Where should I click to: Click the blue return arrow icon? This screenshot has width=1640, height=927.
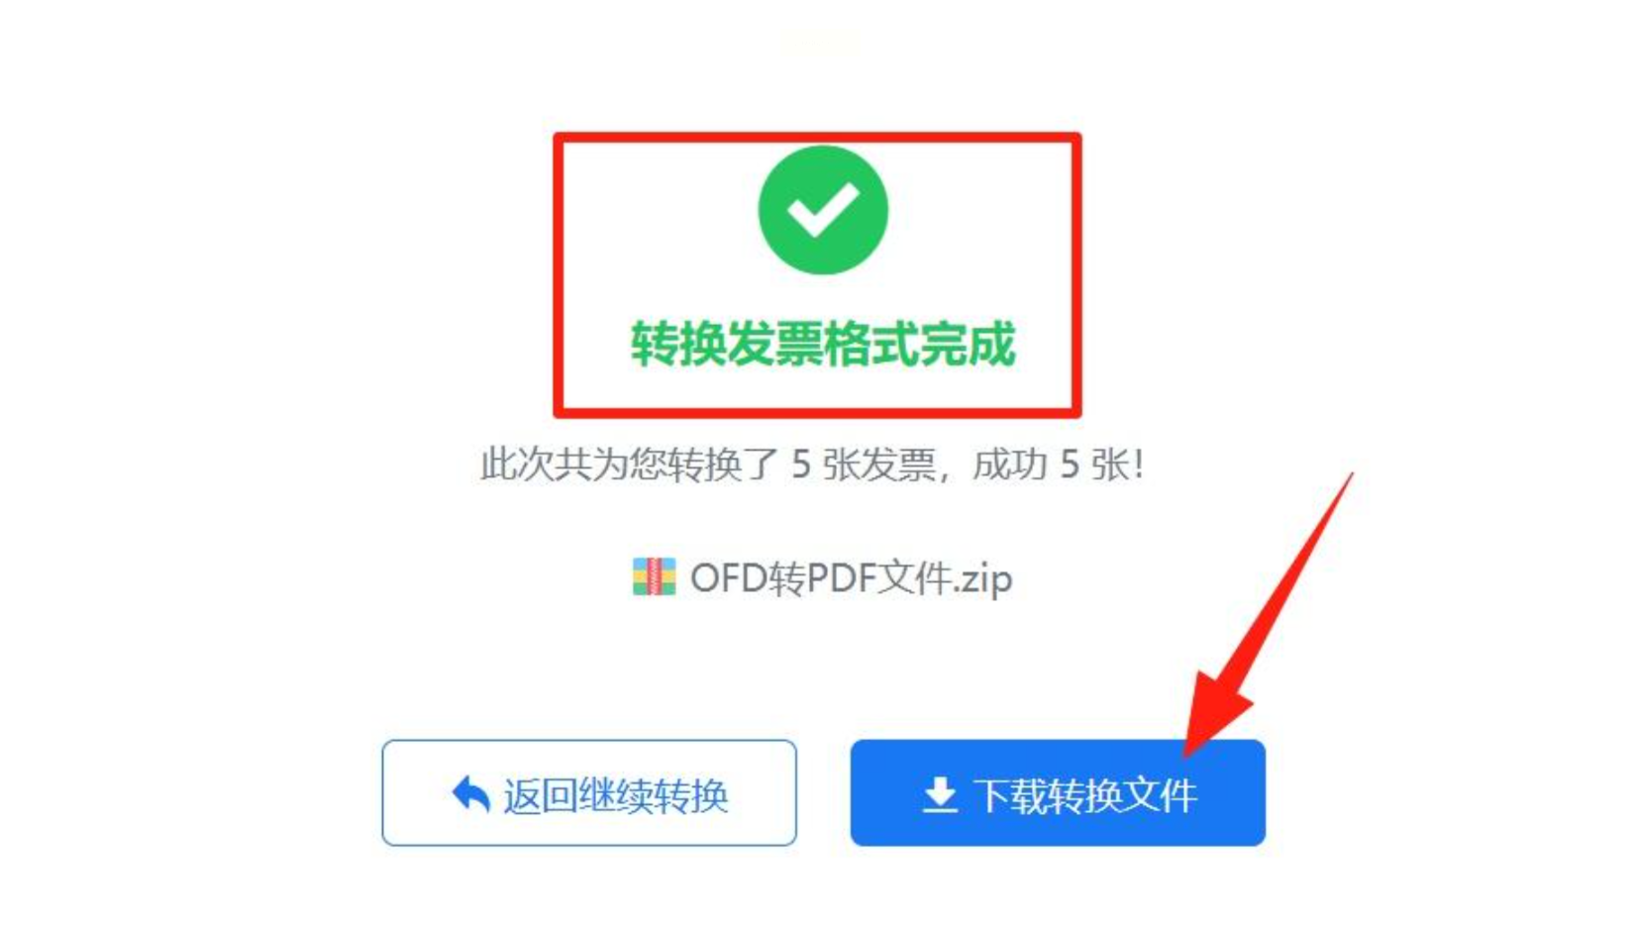(x=471, y=794)
